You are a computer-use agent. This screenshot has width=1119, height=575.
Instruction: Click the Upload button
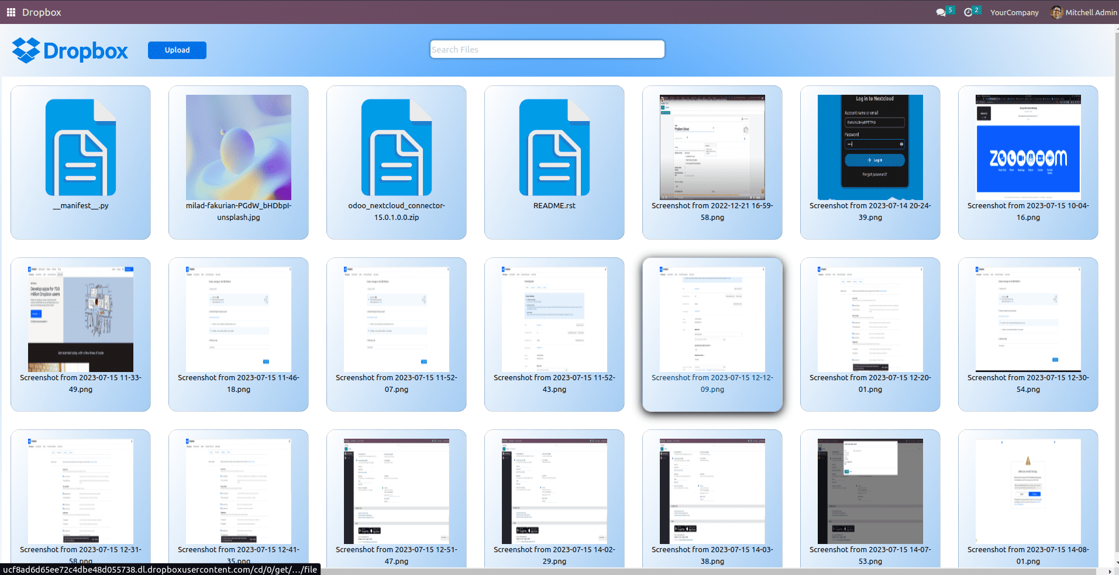(x=177, y=50)
